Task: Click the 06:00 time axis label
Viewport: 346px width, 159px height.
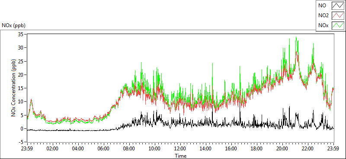Action: coord(104,148)
